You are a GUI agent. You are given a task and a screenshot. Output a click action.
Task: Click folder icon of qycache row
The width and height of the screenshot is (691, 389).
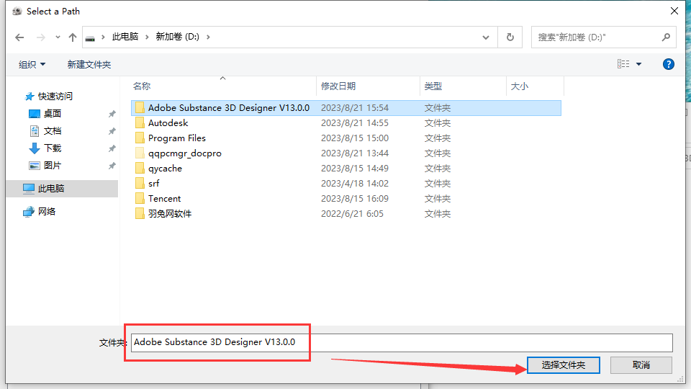tap(140, 168)
